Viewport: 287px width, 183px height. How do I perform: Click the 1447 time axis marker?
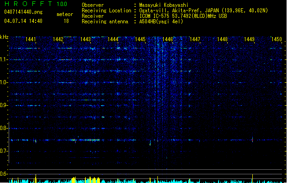tap(195, 39)
